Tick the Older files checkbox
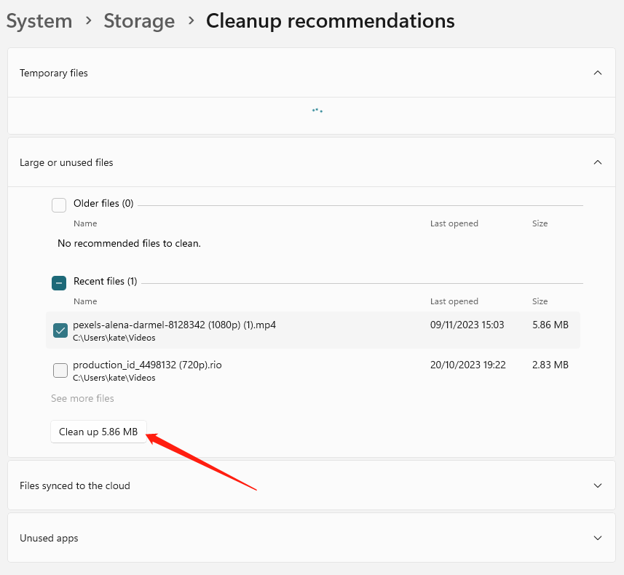Screen dimensions: 624x575 click(59, 205)
